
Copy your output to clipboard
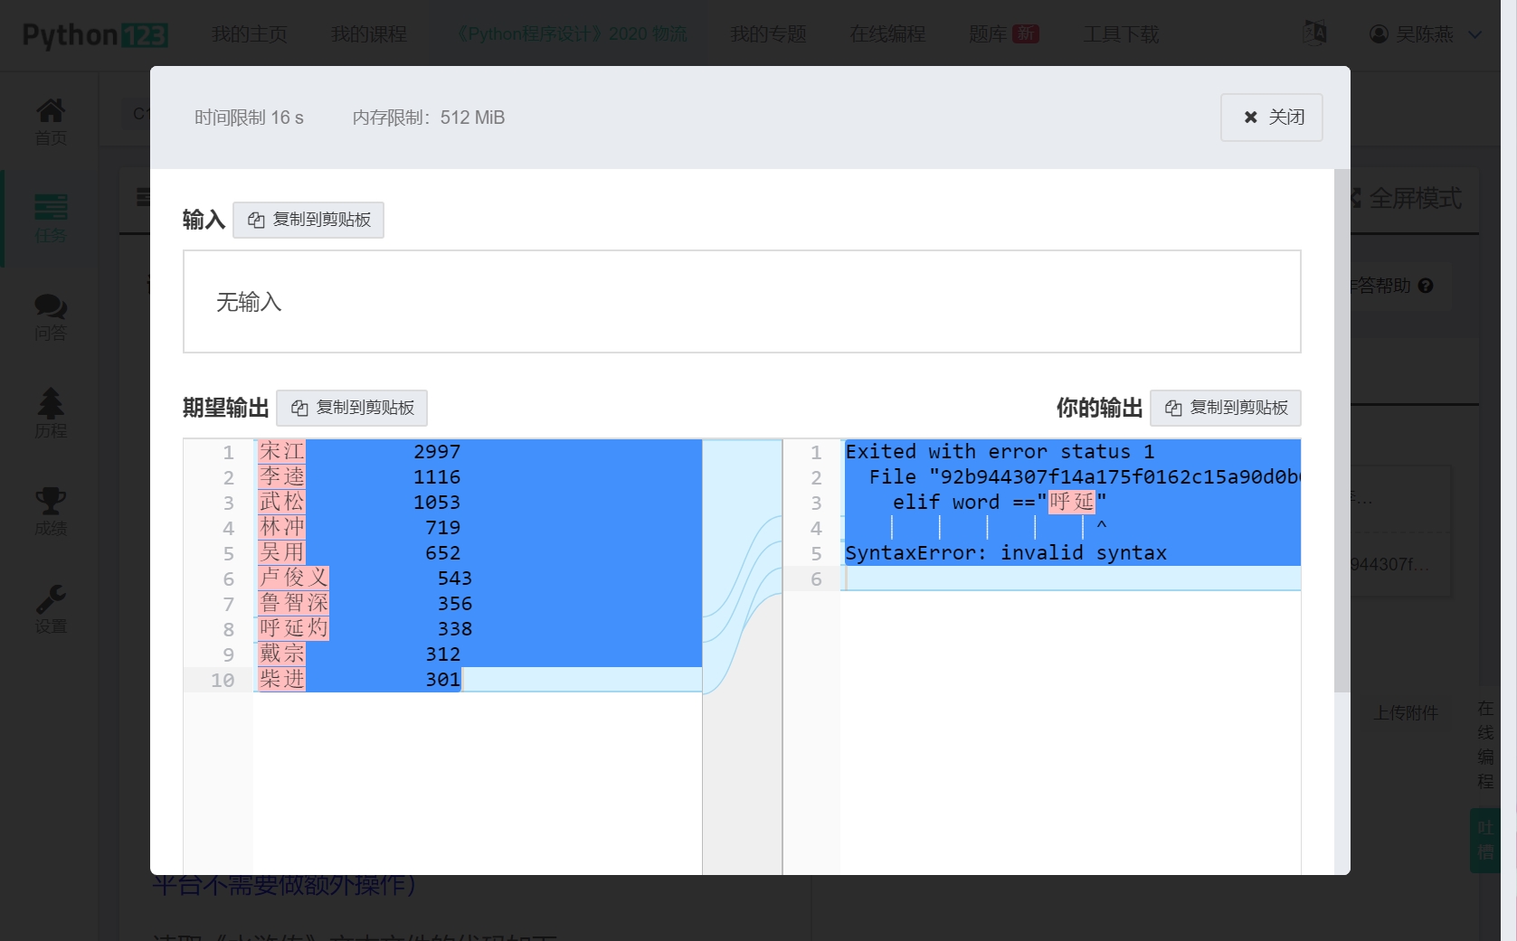tap(1226, 408)
